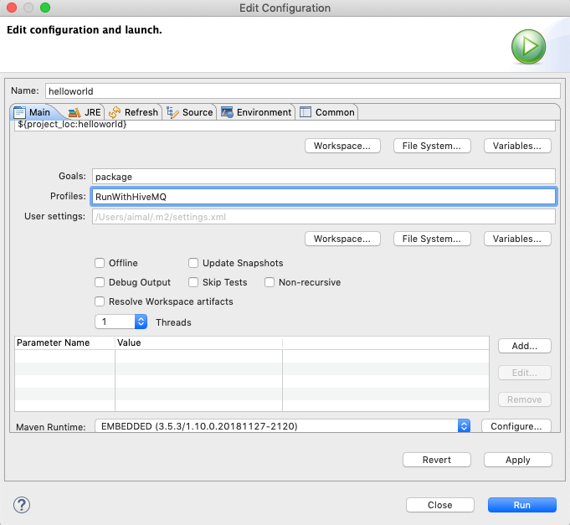Apply the configuration changes
This screenshot has width=570, height=525.
[518, 460]
